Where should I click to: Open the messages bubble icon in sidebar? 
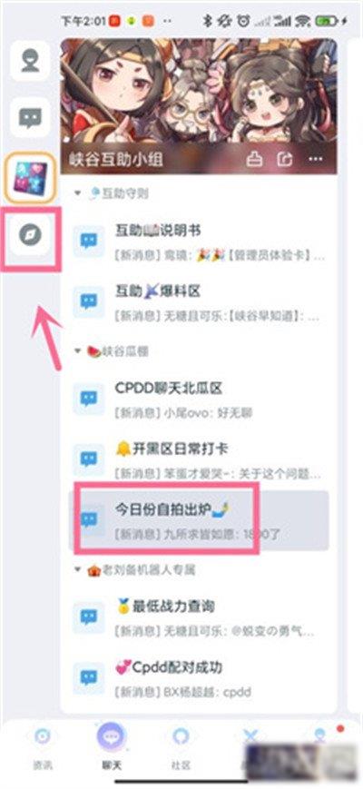click(30, 118)
